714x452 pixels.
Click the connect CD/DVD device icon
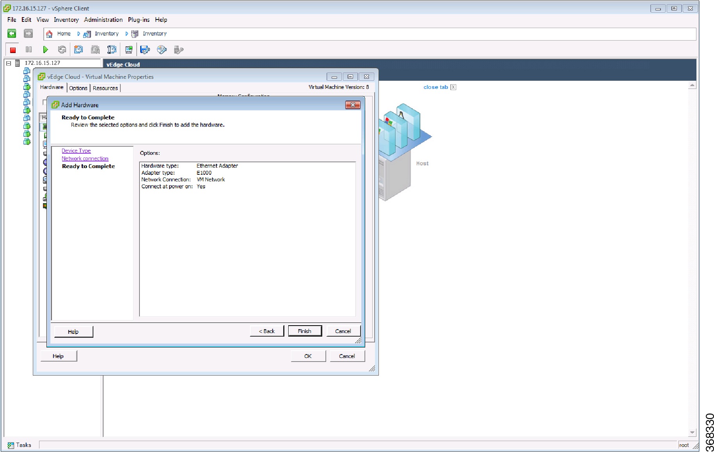162,50
